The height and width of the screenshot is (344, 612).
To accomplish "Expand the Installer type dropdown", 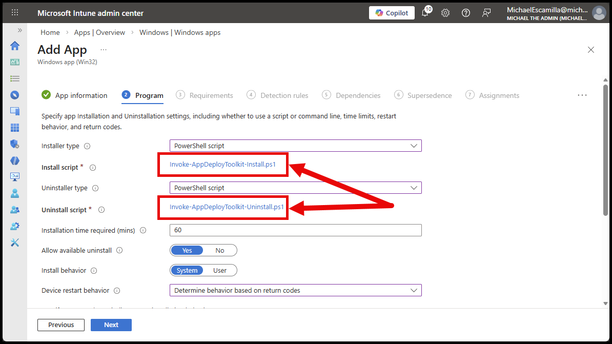I will [295, 146].
